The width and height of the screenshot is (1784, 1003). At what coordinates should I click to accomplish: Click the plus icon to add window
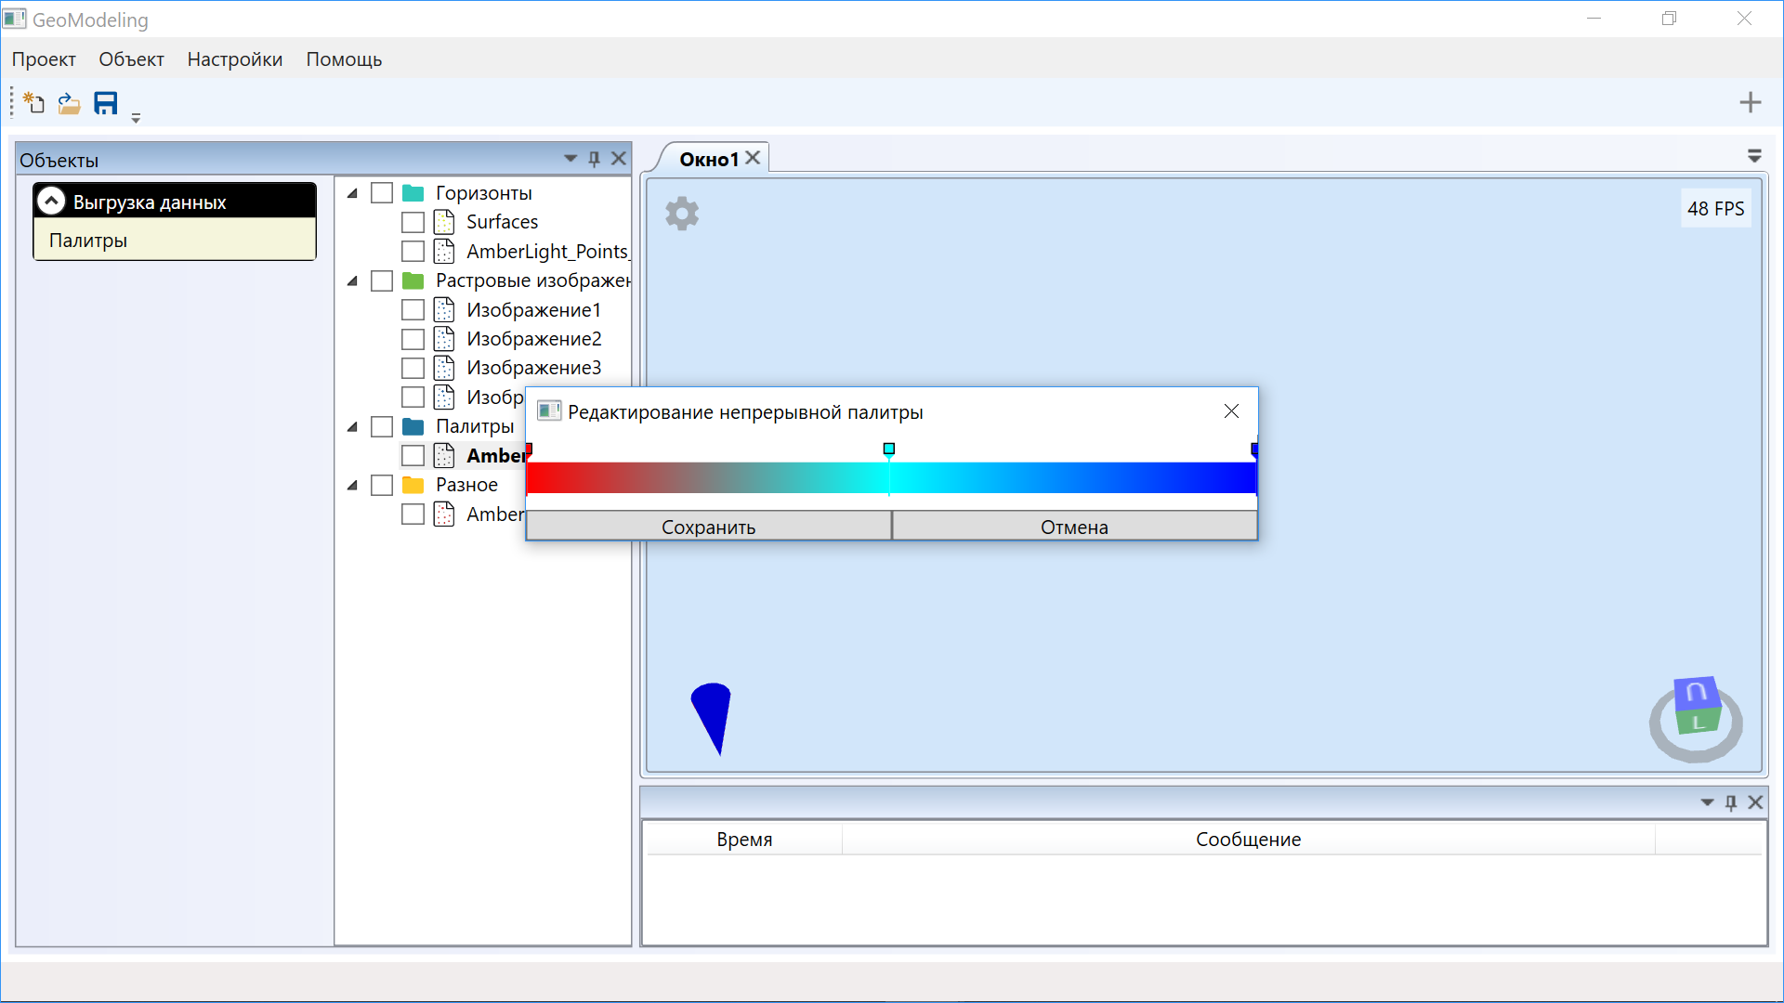coord(1751,102)
